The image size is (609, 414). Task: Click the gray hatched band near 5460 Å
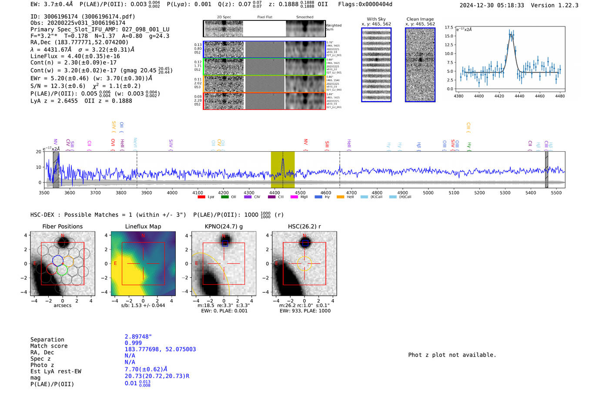point(546,169)
